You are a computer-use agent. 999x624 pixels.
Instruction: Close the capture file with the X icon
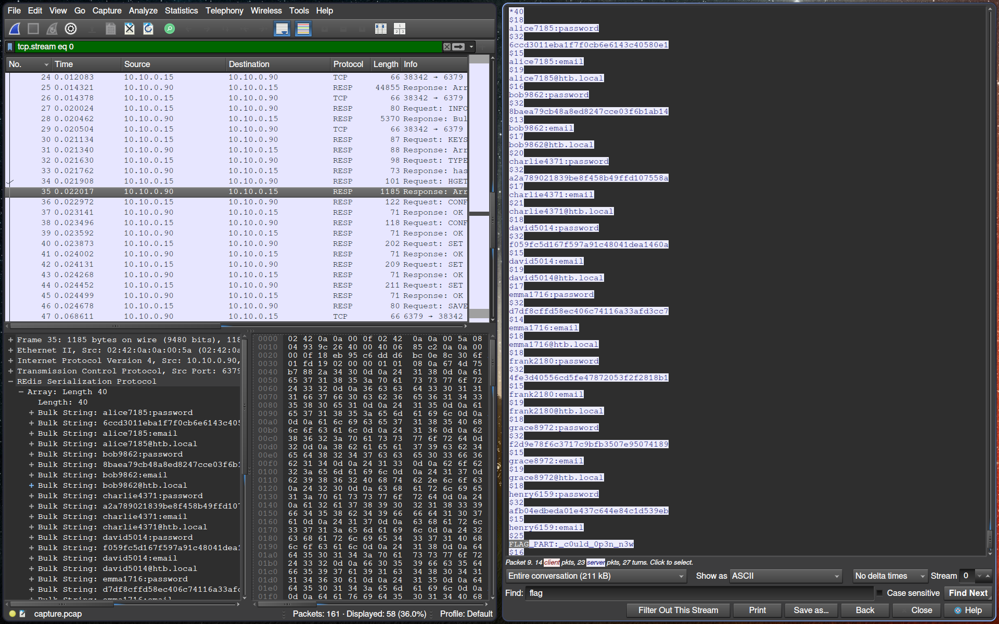pos(130,29)
